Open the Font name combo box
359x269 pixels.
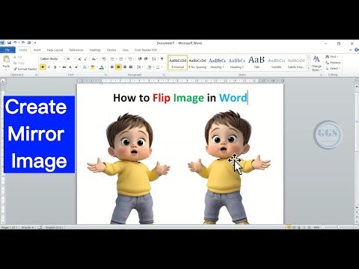pyautogui.click(x=52, y=59)
